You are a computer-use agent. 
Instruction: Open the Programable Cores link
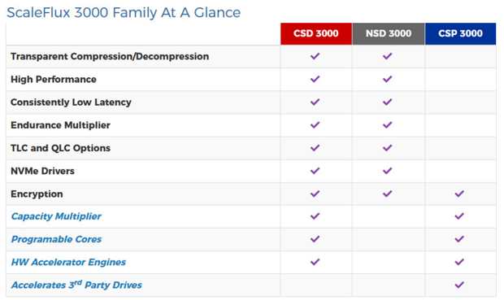click(x=56, y=239)
